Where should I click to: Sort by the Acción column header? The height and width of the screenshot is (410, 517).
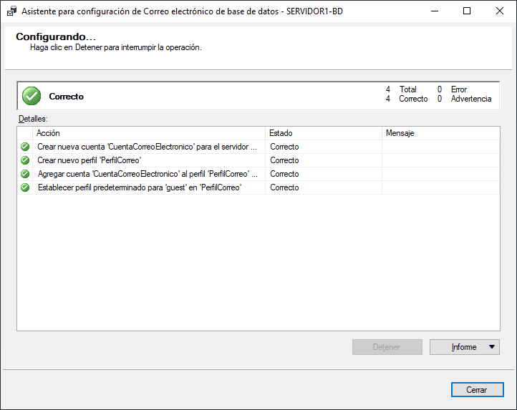149,133
